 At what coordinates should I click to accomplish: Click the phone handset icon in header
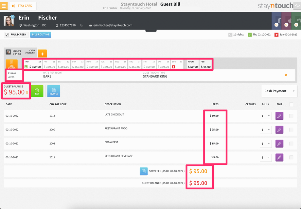81,25
